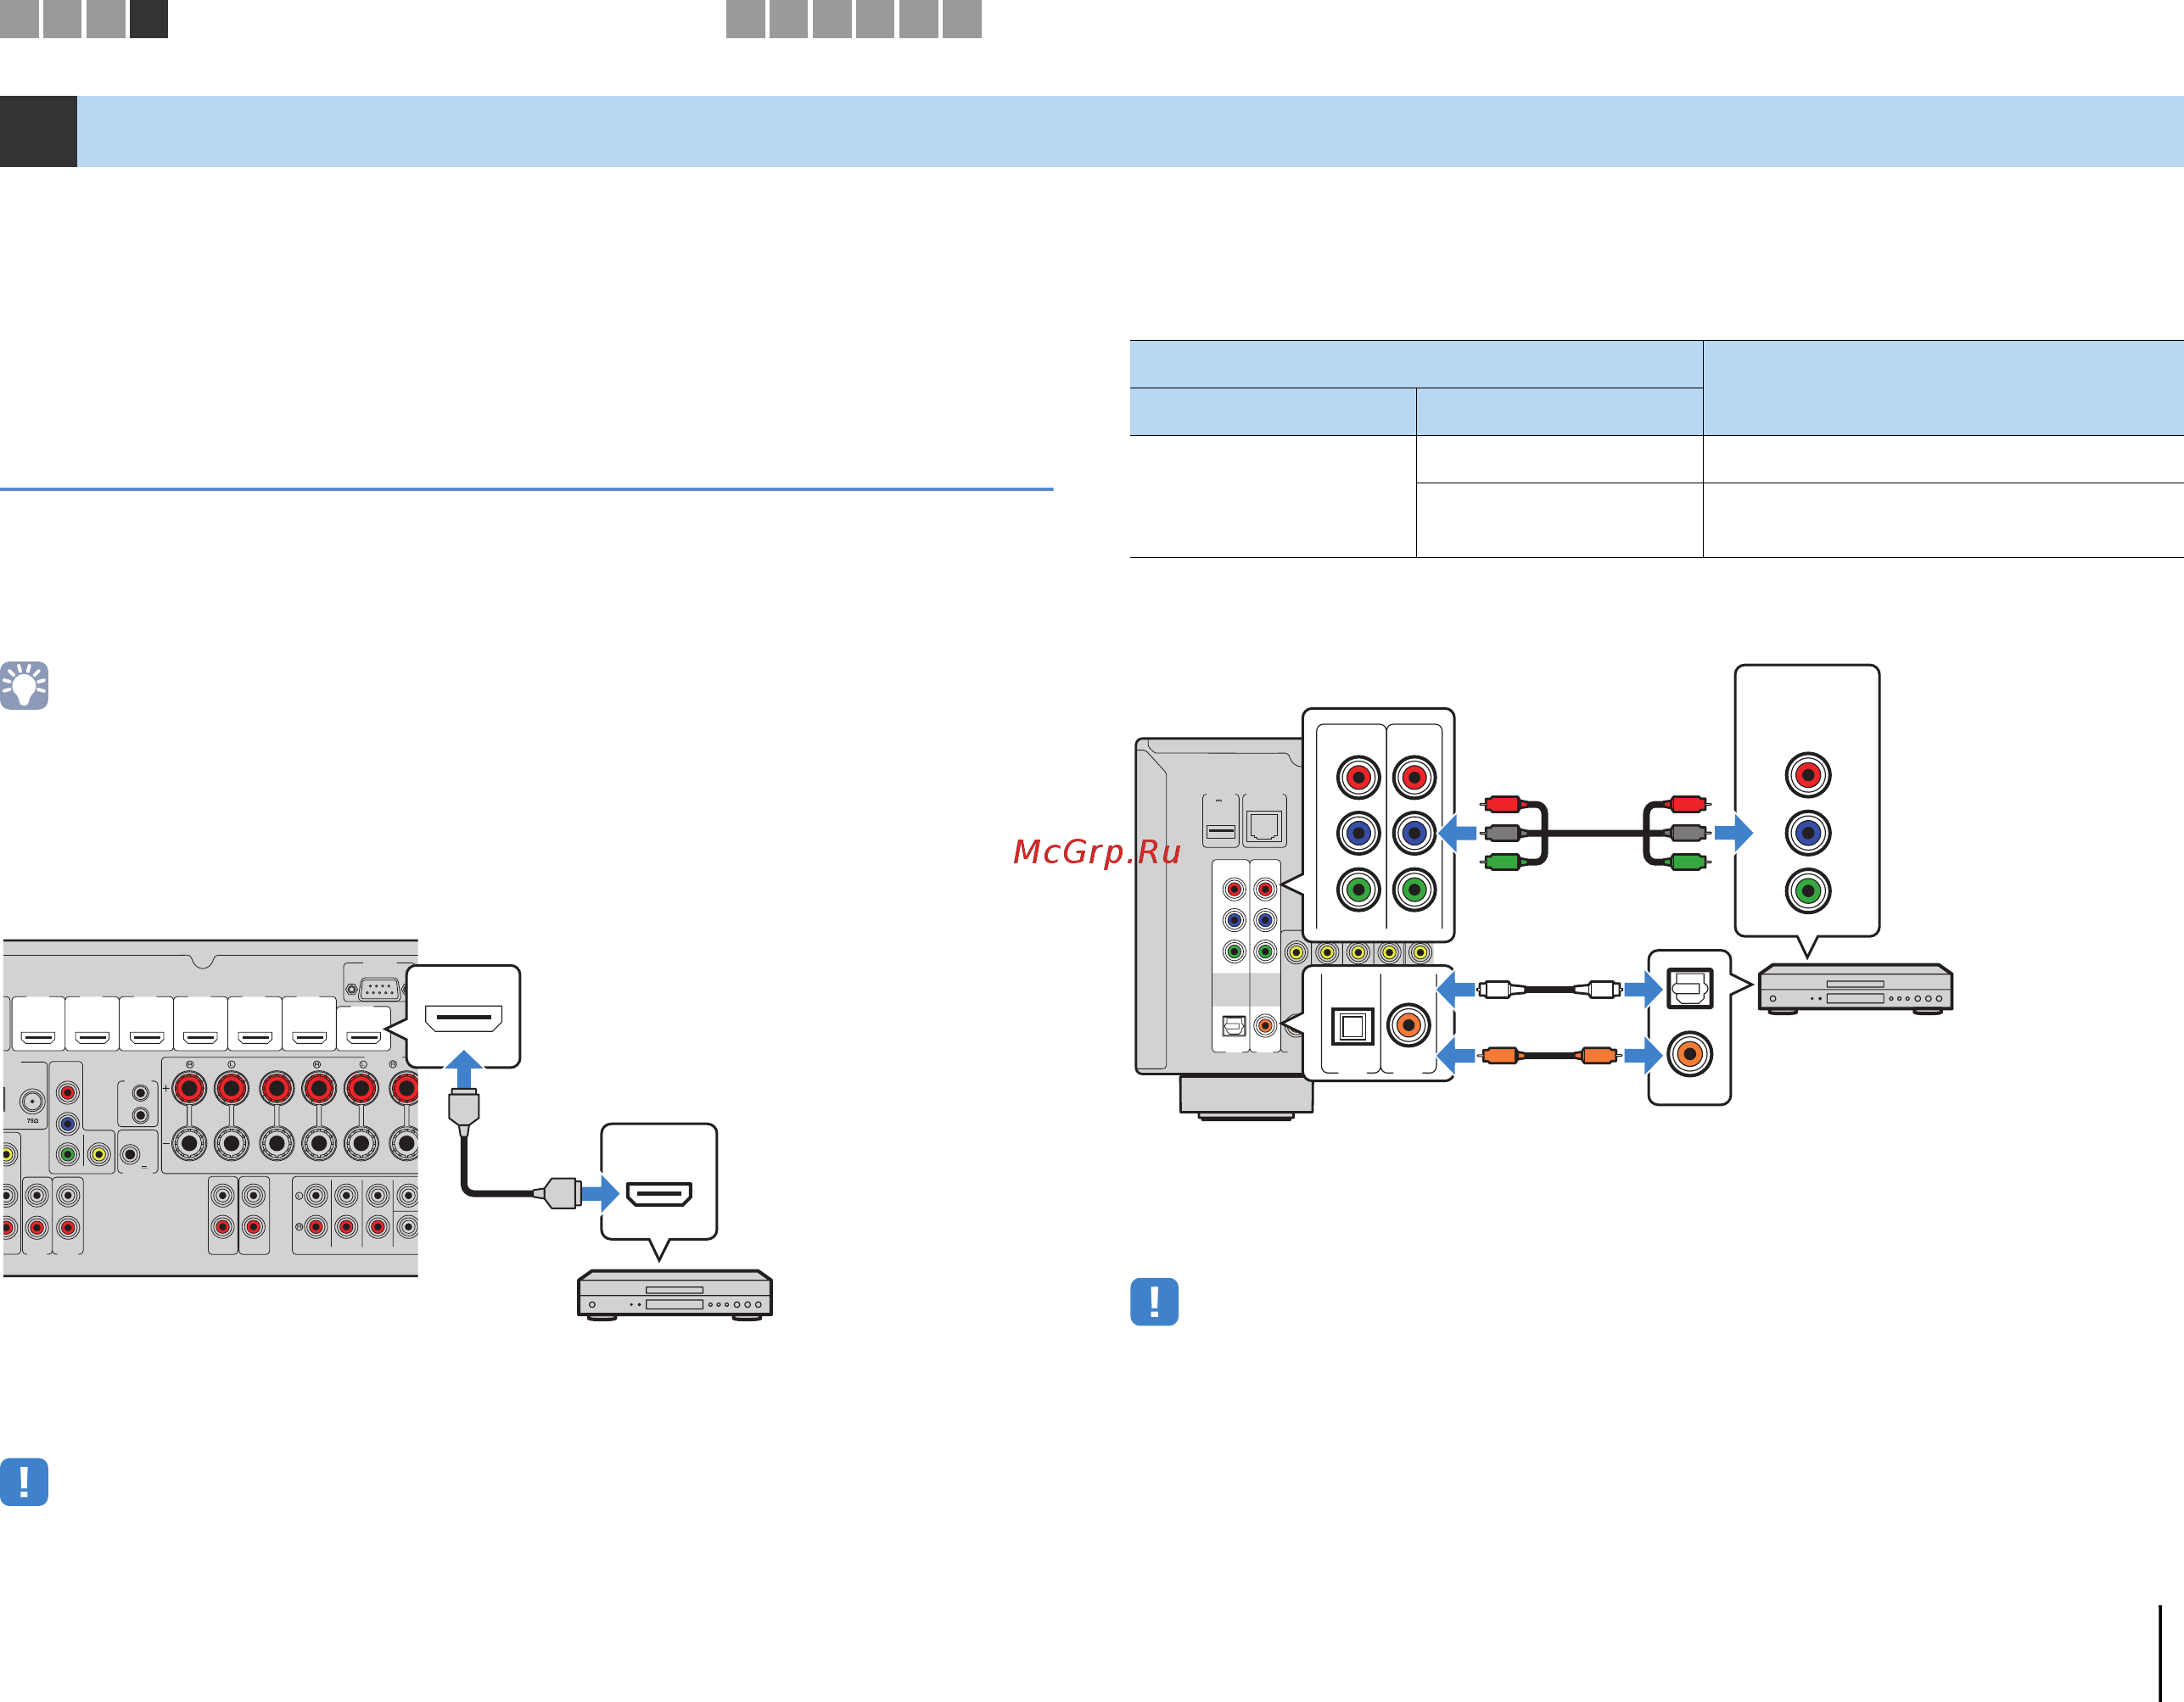Click the exclamation caution icon beneath HDMI diagram

click(x=24, y=1482)
